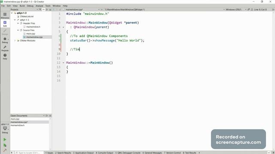
Task: Show the 5 QML Debugger Console pane
Action: pyautogui.click(x=128, y=153)
